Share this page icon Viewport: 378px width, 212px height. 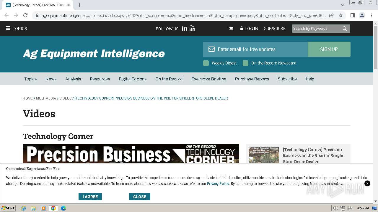pos(331,15)
